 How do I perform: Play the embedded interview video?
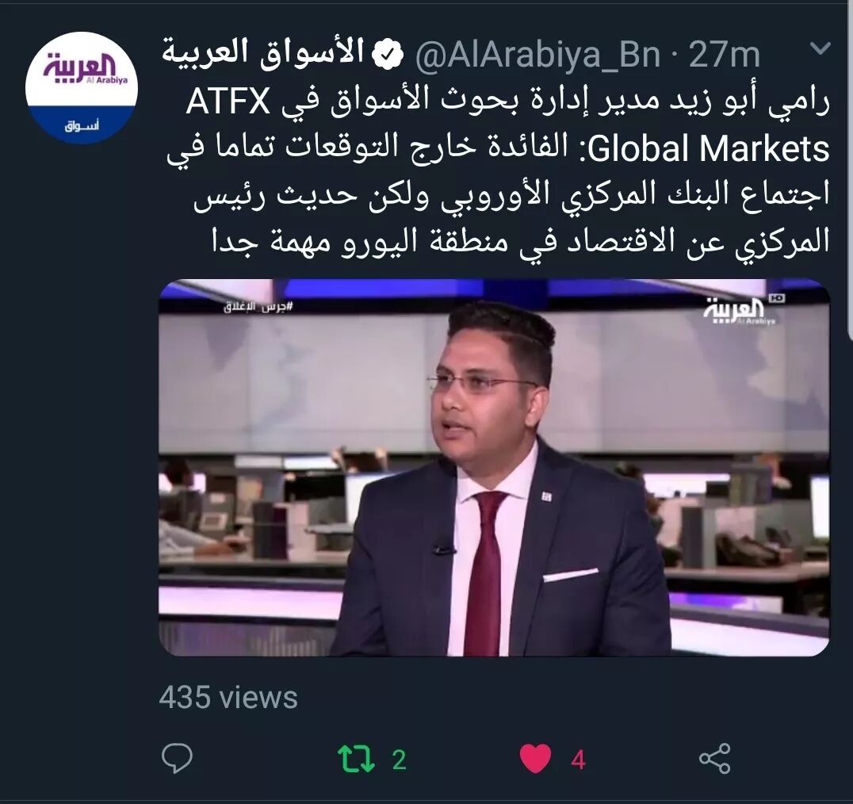click(494, 468)
